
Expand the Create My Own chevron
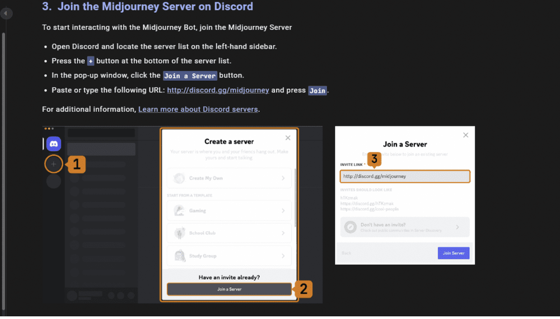coord(283,178)
